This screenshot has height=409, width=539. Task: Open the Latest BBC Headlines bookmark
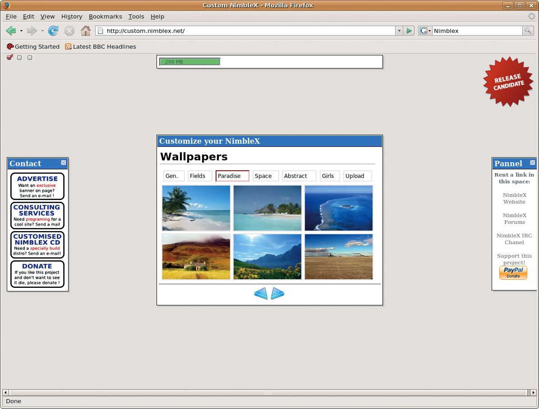[x=104, y=46]
